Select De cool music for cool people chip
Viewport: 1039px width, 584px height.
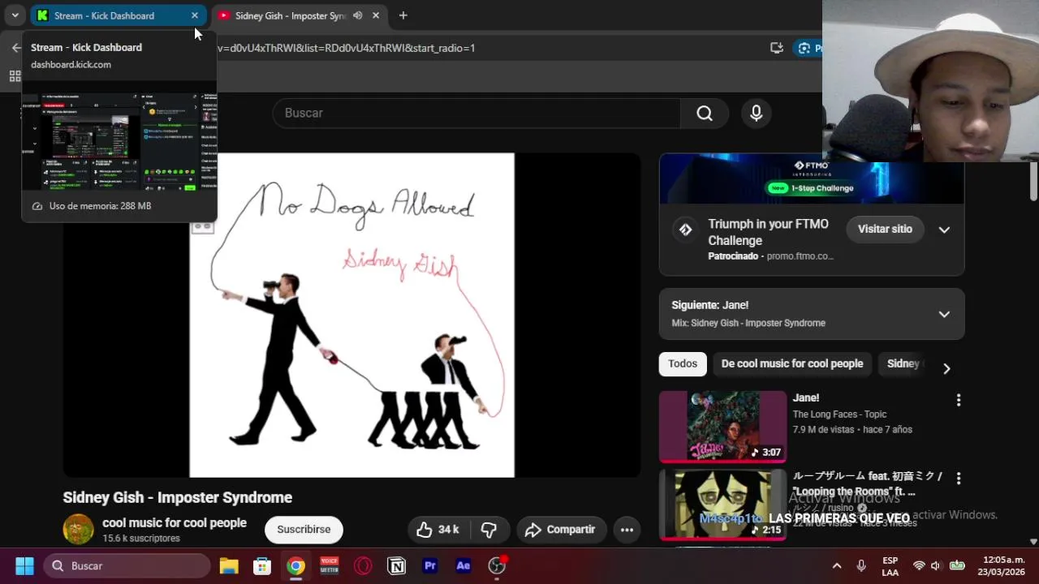pyautogui.click(x=792, y=364)
